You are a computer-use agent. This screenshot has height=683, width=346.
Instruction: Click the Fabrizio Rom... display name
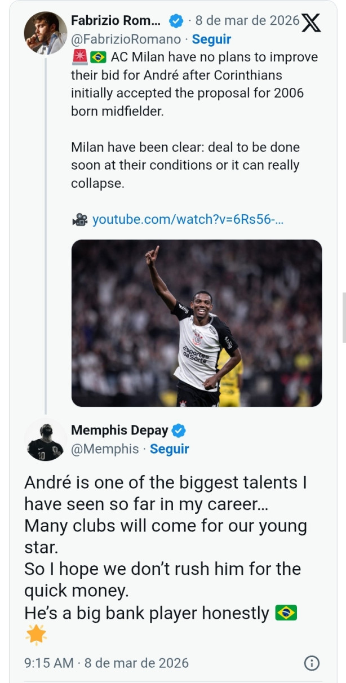pos(116,21)
